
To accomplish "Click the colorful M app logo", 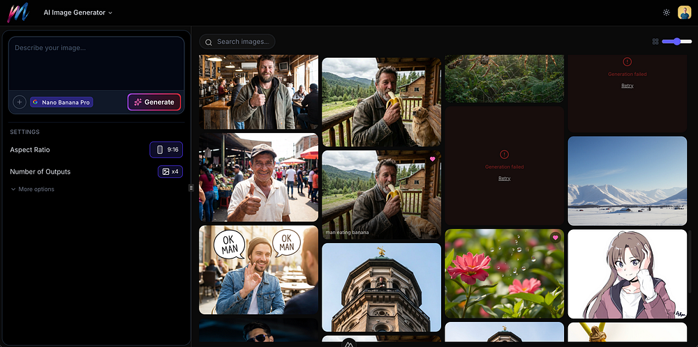I will (18, 13).
